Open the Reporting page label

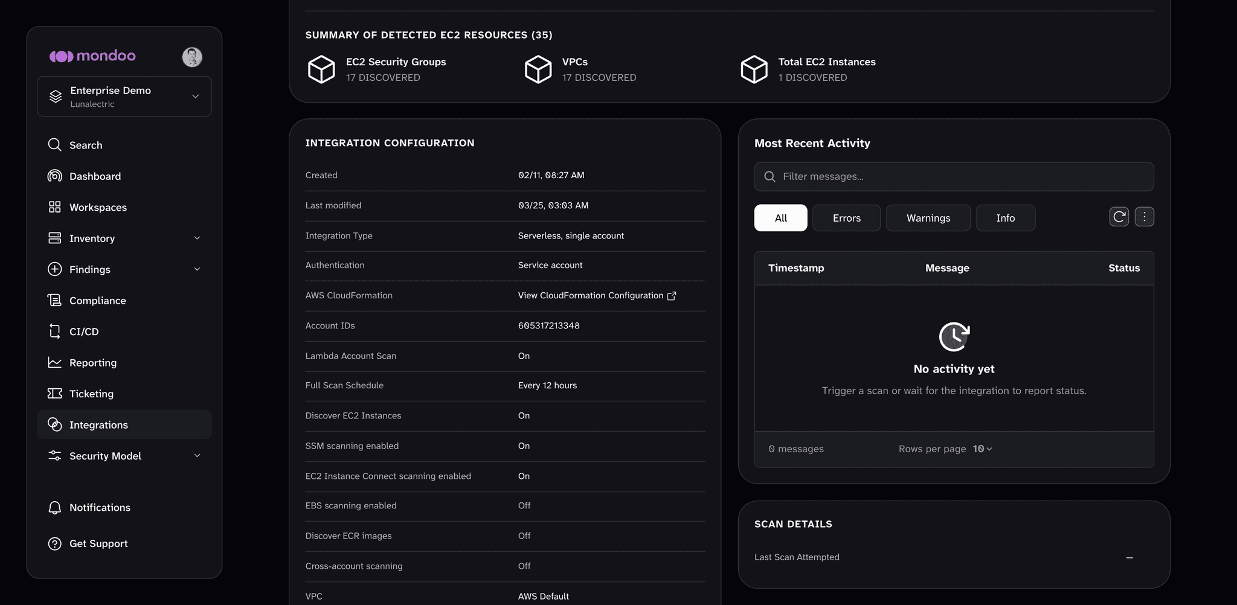[x=93, y=362]
